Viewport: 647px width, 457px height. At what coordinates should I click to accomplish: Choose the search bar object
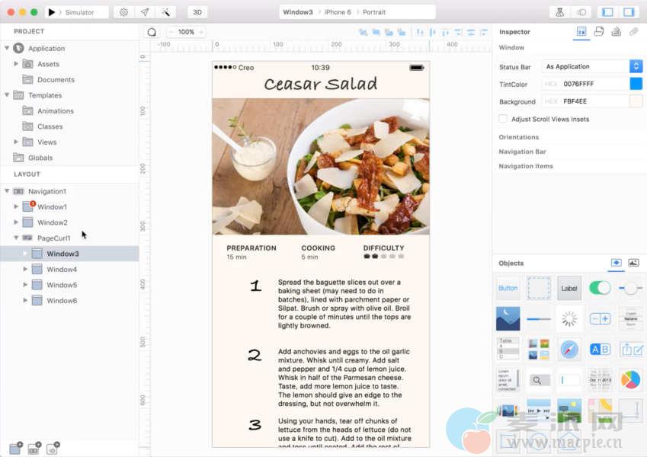pyautogui.click(x=538, y=379)
